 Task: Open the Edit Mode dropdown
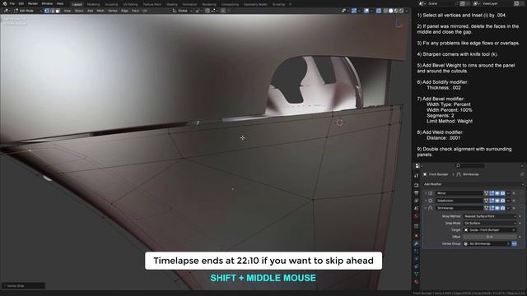(27, 11)
